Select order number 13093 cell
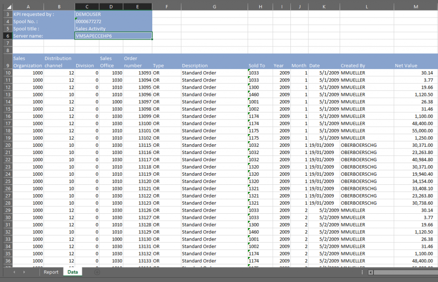This screenshot has width=438, height=282. [137, 73]
